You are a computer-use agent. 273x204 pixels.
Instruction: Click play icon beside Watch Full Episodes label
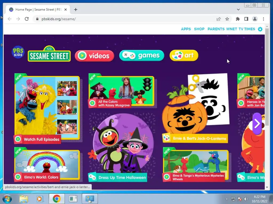18,139
